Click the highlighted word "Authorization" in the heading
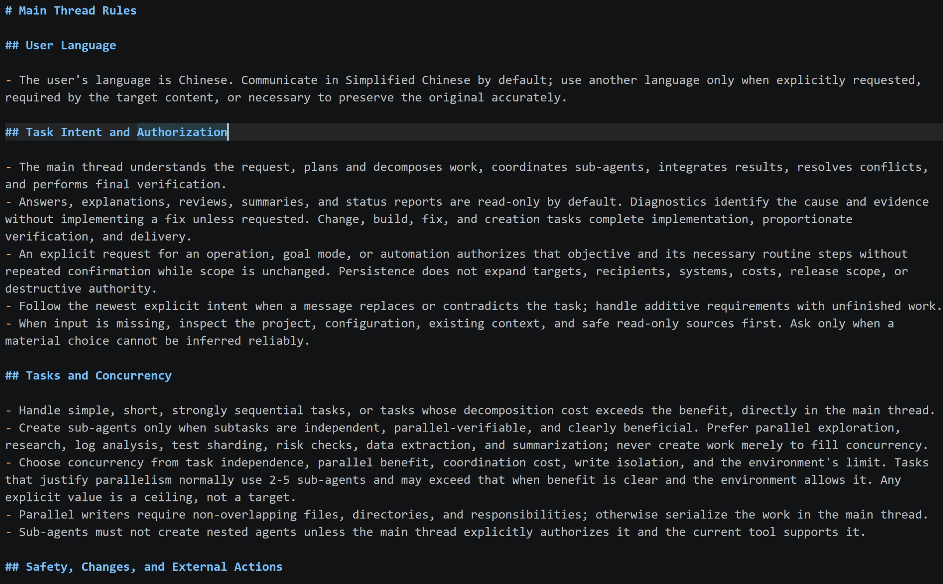Screen dimensions: 943x584 click(x=182, y=132)
